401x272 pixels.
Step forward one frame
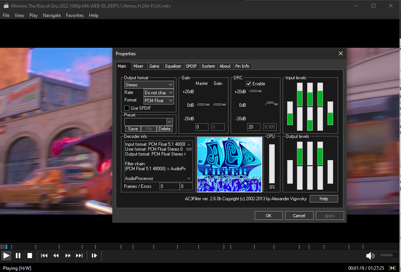[x=95, y=255]
